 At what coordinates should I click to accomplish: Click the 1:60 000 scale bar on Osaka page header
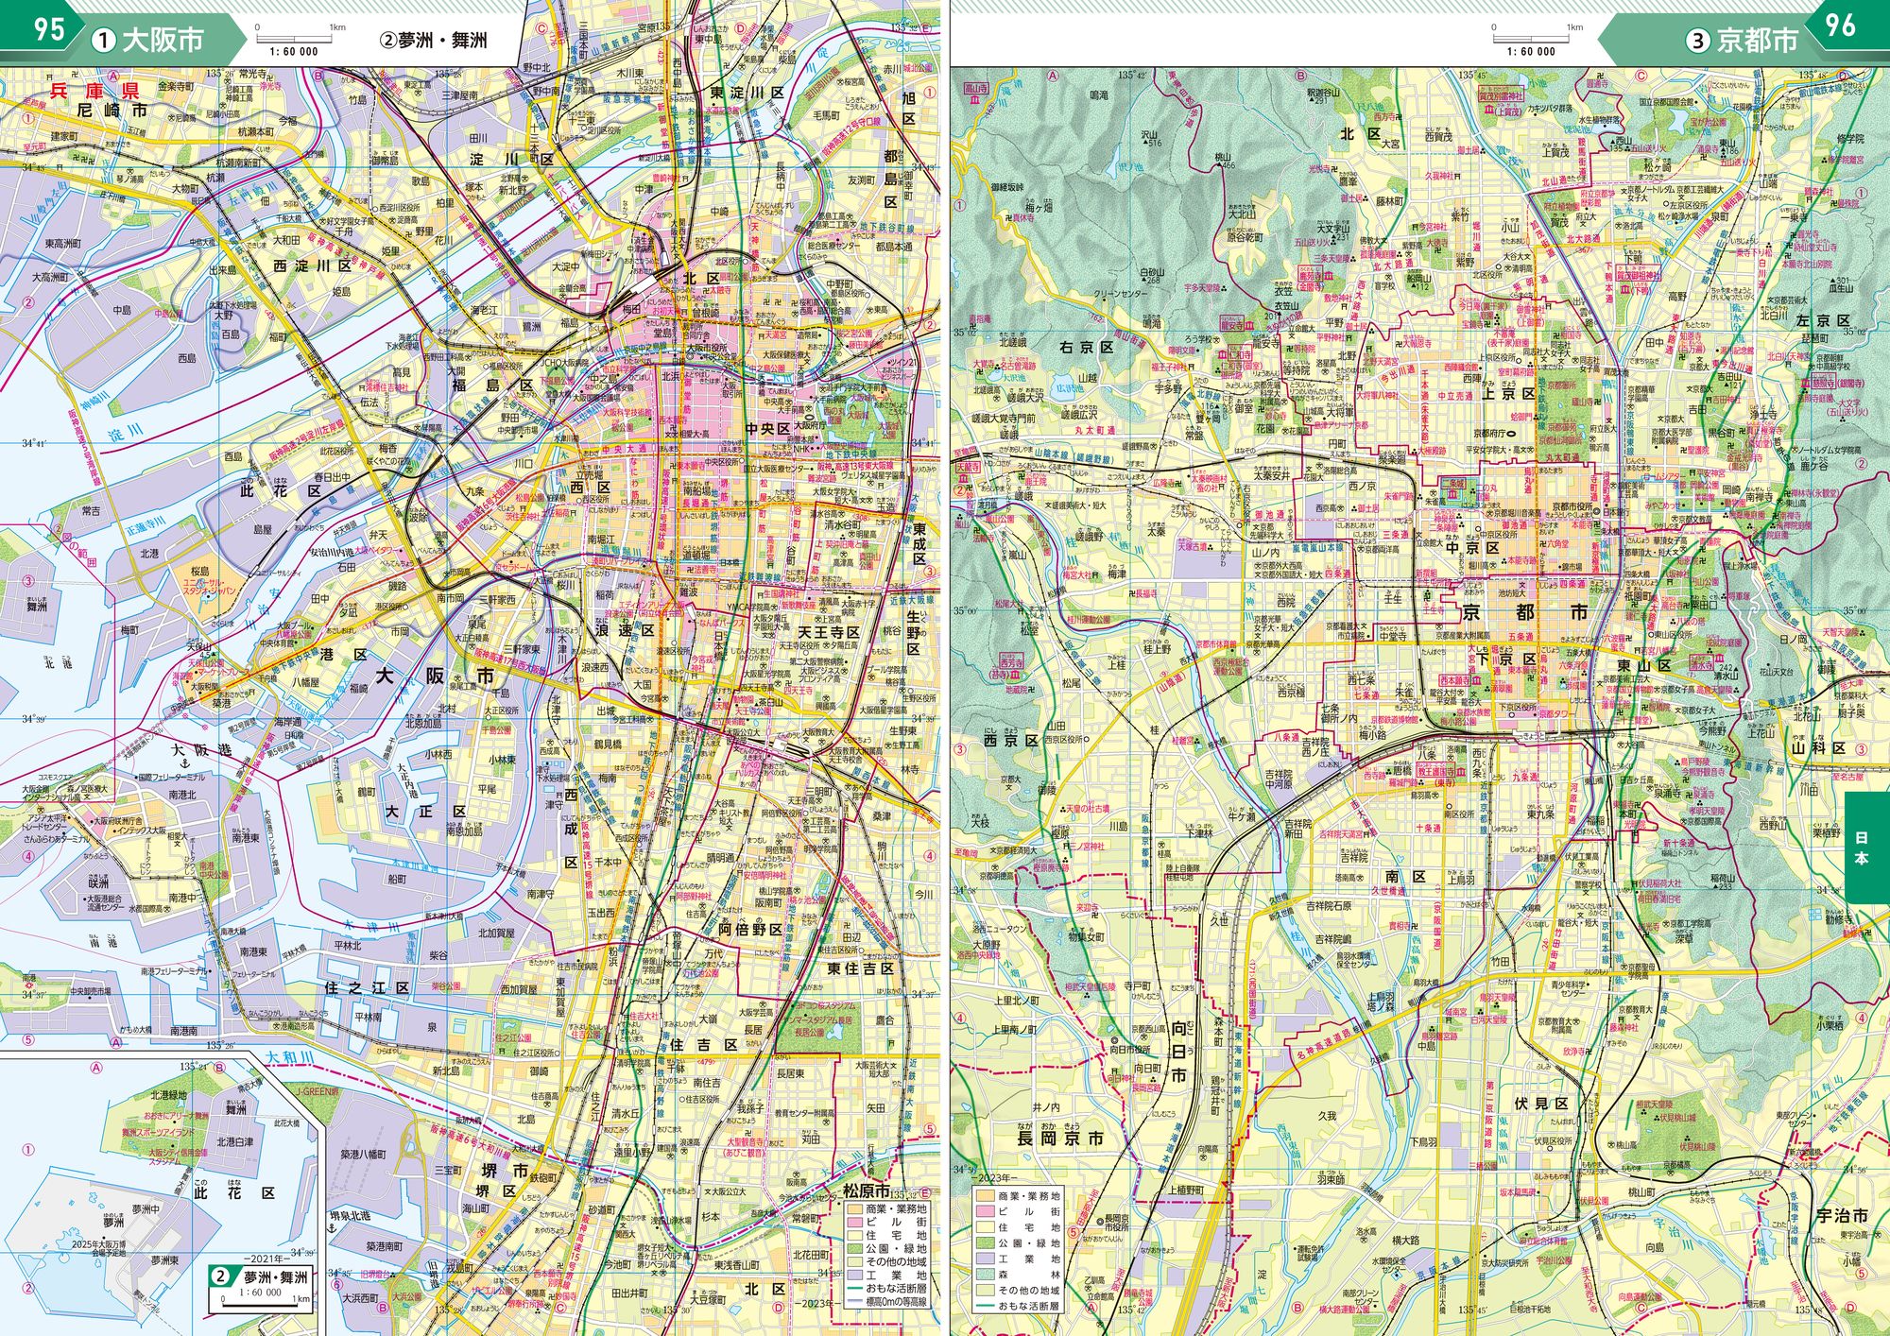click(x=299, y=40)
